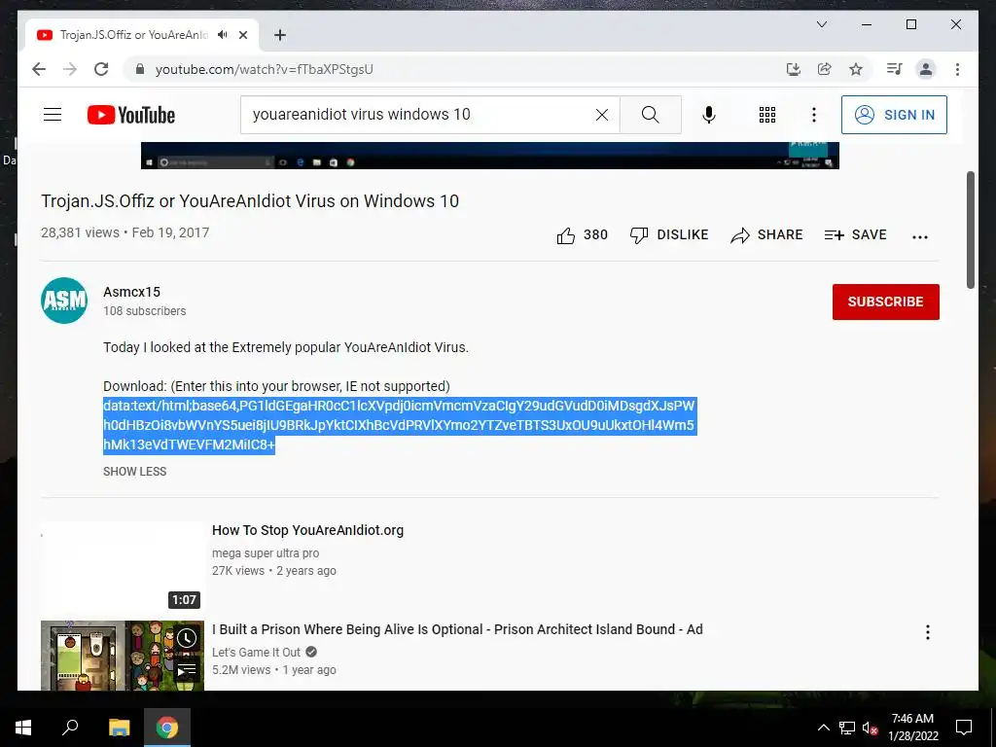
Task: Click the 28,381 views date line
Action: click(x=125, y=232)
